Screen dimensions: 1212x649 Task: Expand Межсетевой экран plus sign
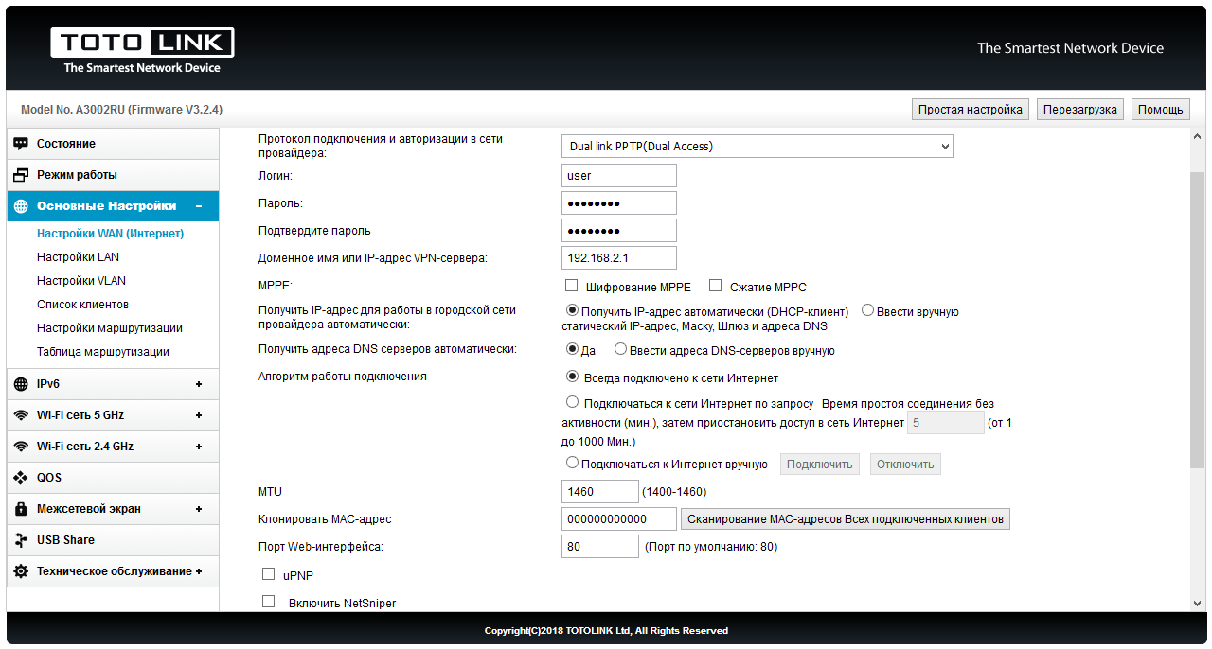[199, 509]
